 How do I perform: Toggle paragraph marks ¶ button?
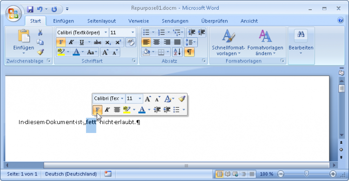189,52
